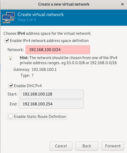Click the hint lightbulb icon
This screenshot has height=153, width=127.
point(10,58)
